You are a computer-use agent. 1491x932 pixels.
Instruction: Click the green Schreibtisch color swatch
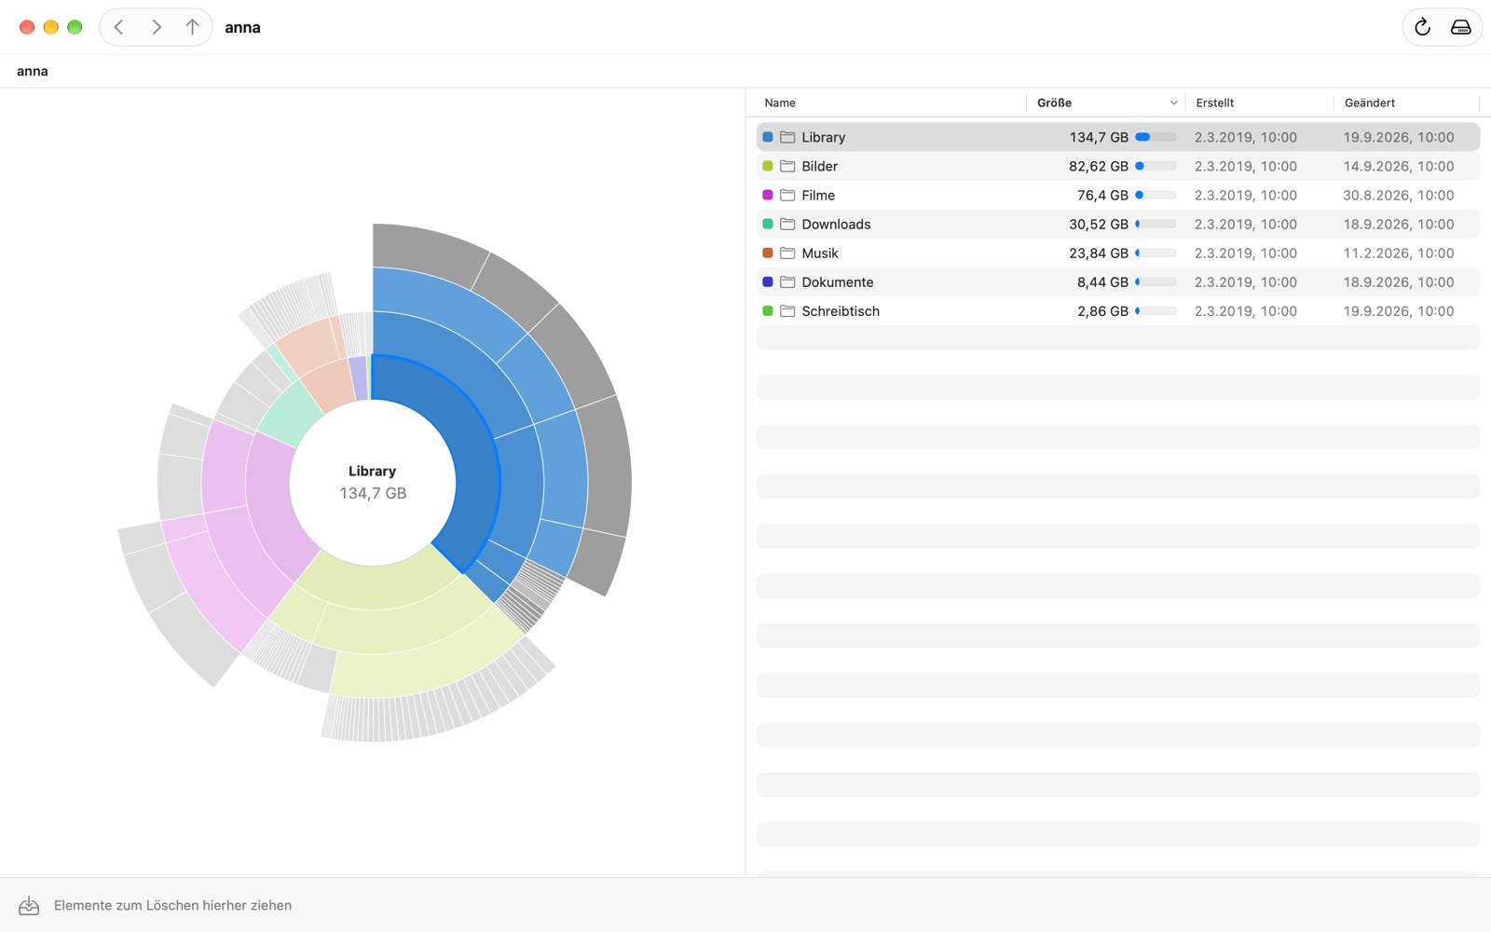tap(768, 310)
